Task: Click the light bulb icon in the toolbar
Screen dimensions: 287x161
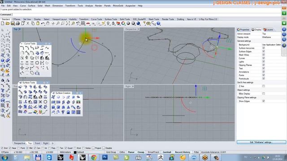Action: point(108,23)
